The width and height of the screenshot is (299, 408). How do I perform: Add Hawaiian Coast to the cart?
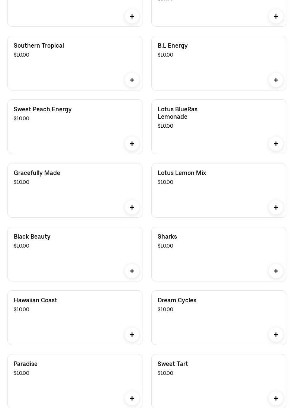coord(132,335)
